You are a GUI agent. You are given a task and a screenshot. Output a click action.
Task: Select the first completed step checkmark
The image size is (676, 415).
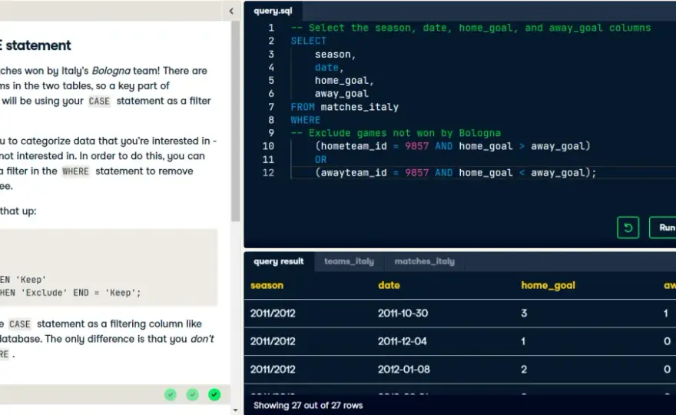point(171,394)
